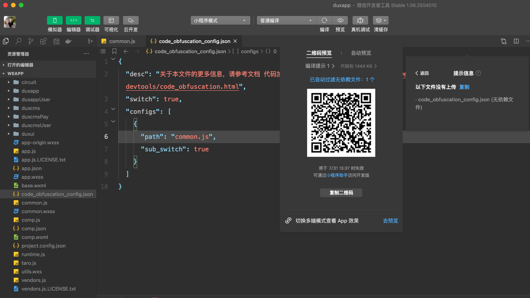Open common.wxss in file tree
The height and width of the screenshot is (298, 530).
point(48,211)
